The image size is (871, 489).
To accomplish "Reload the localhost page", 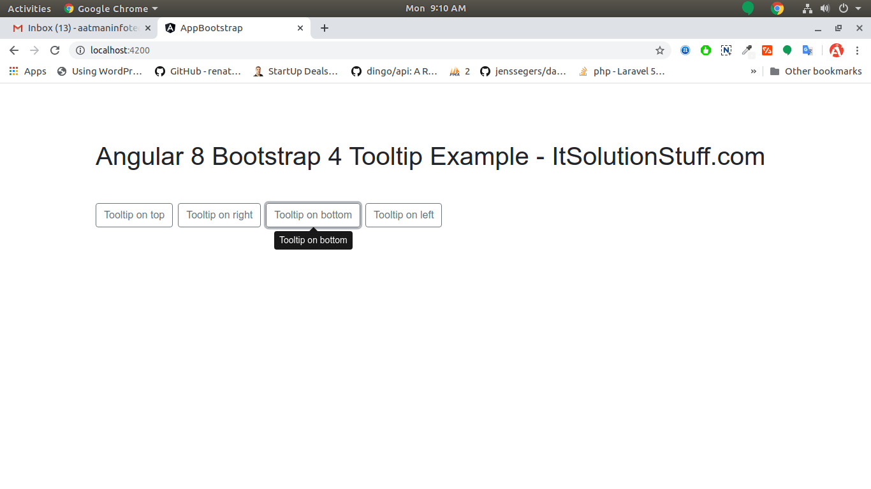I will tap(55, 50).
